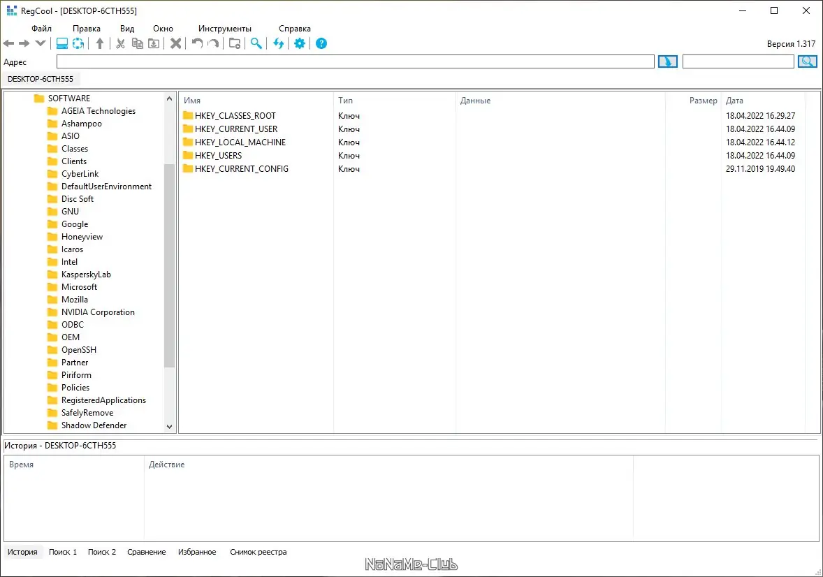The image size is (823, 577).
Task: Sort by the Тип column header
Action: (x=395, y=101)
